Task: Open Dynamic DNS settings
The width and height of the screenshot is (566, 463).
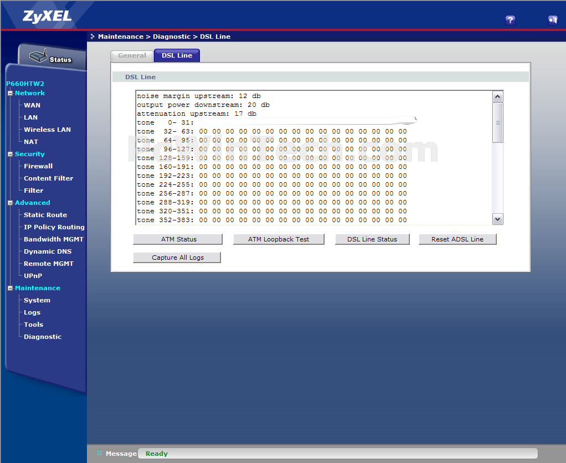Action: coord(48,251)
